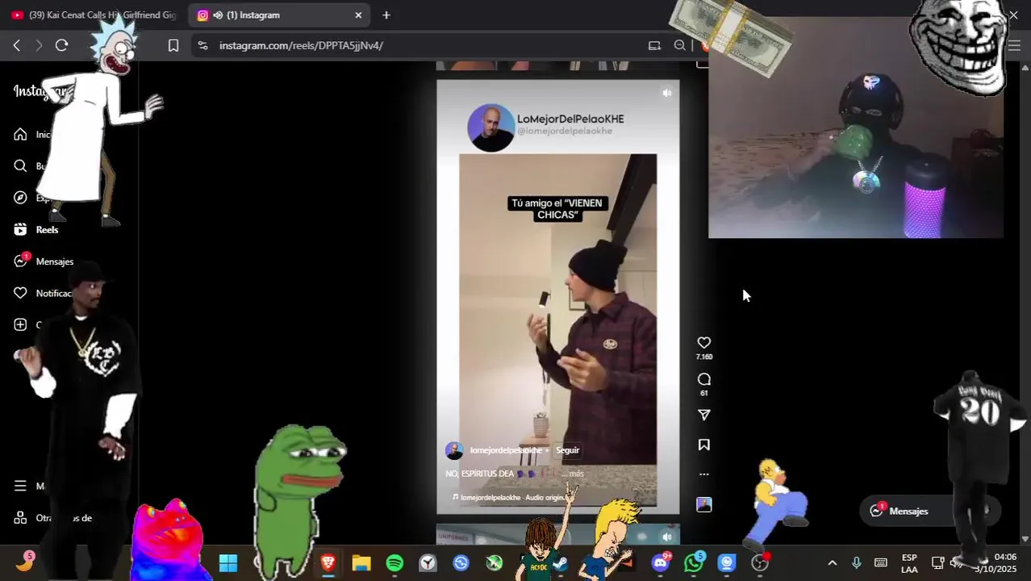The height and width of the screenshot is (581, 1031).
Task: Select the (1) Instagram browser tab
Action: pos(279,15)
